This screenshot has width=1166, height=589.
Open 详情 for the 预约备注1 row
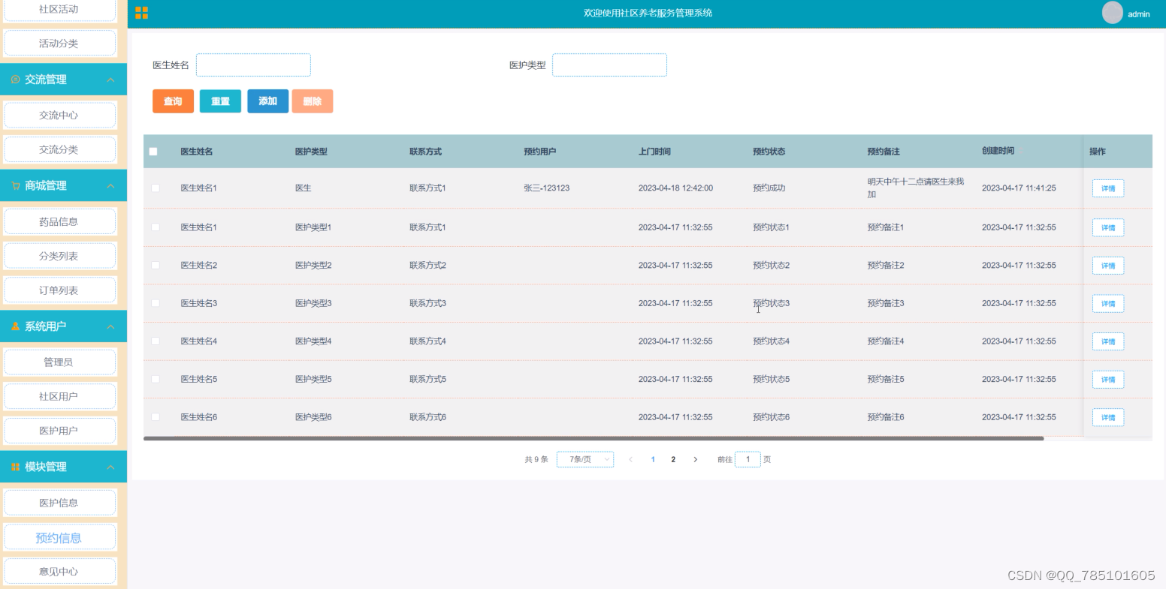[1108, 227]
